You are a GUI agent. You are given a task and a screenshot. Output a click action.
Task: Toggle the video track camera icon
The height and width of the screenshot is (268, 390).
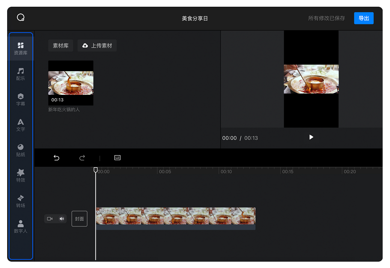(50, 219)
